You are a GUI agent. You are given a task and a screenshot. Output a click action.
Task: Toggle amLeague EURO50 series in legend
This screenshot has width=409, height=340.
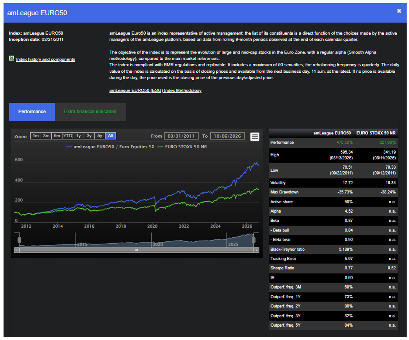110,147
